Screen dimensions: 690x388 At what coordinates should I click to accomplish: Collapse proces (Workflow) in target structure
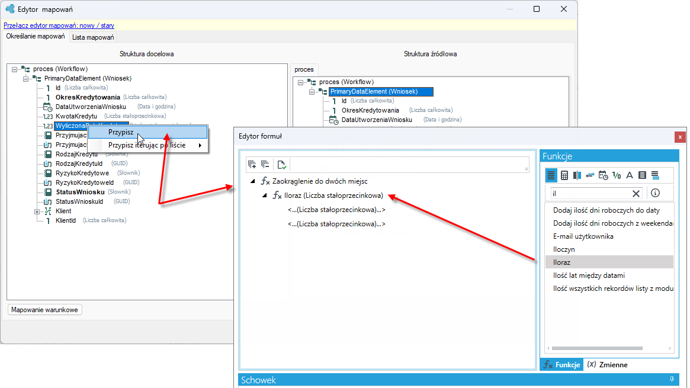(15, 69)
